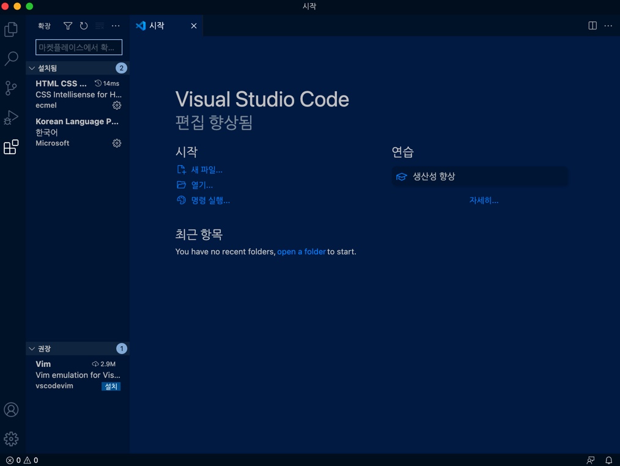
Task: Manage the Korean Language Pack gear
Action: pos(117,143)
